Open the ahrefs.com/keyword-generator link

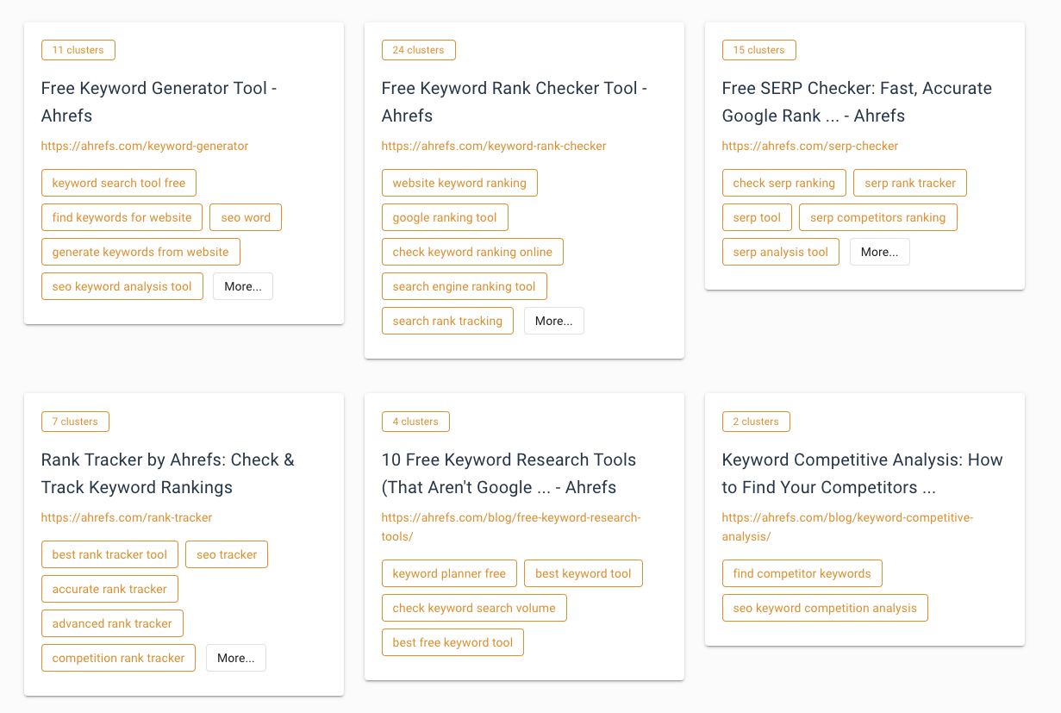145,146
